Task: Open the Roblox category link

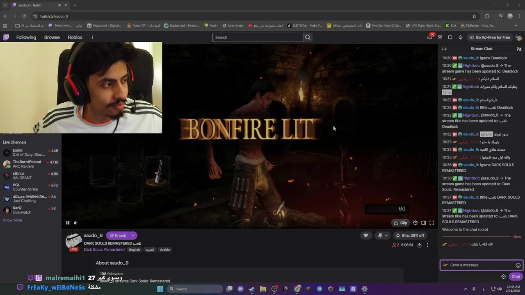Action: pos(75,37)
